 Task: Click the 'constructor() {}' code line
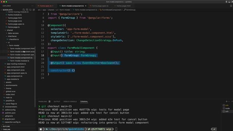point(63,70)
